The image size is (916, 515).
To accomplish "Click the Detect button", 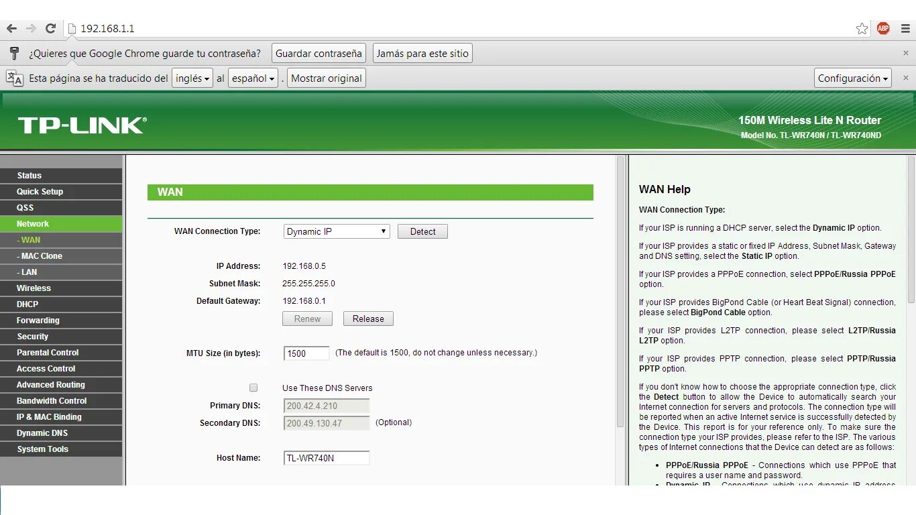I will 422,231.
